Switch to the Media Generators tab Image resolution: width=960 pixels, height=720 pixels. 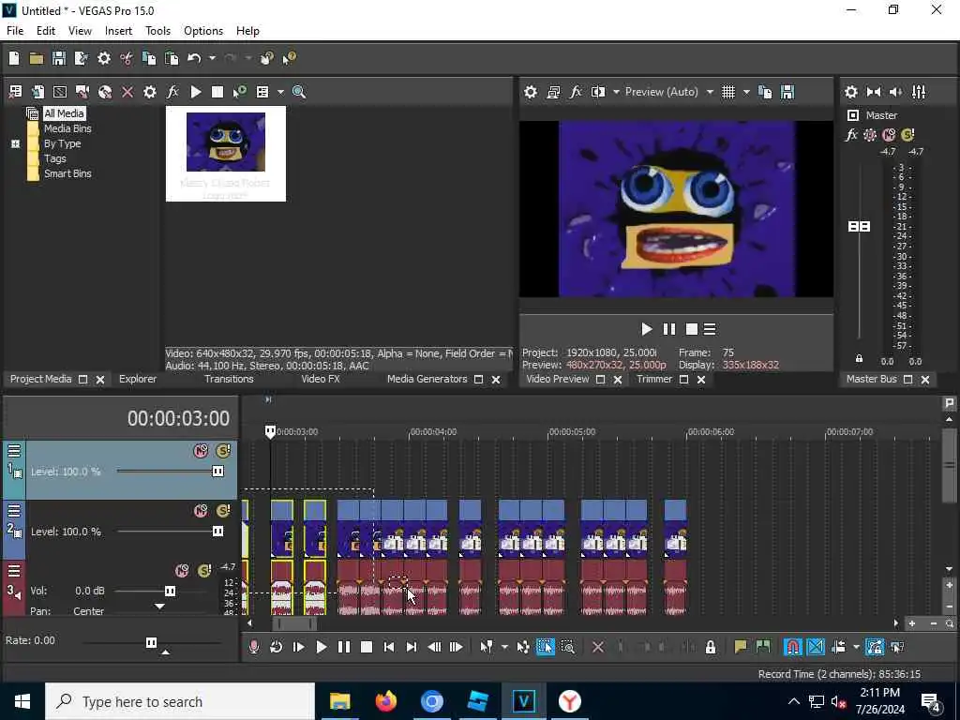[x=427, y=379]
